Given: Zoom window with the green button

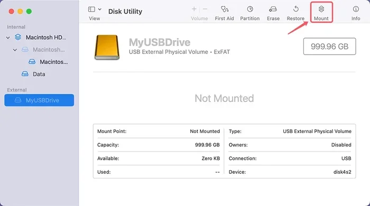Looking at the screenshot, I should pos(29,11).
